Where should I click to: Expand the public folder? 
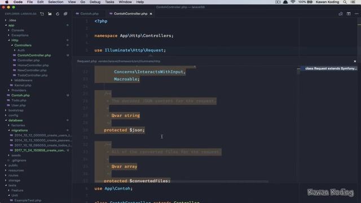[x=13, y=165]
